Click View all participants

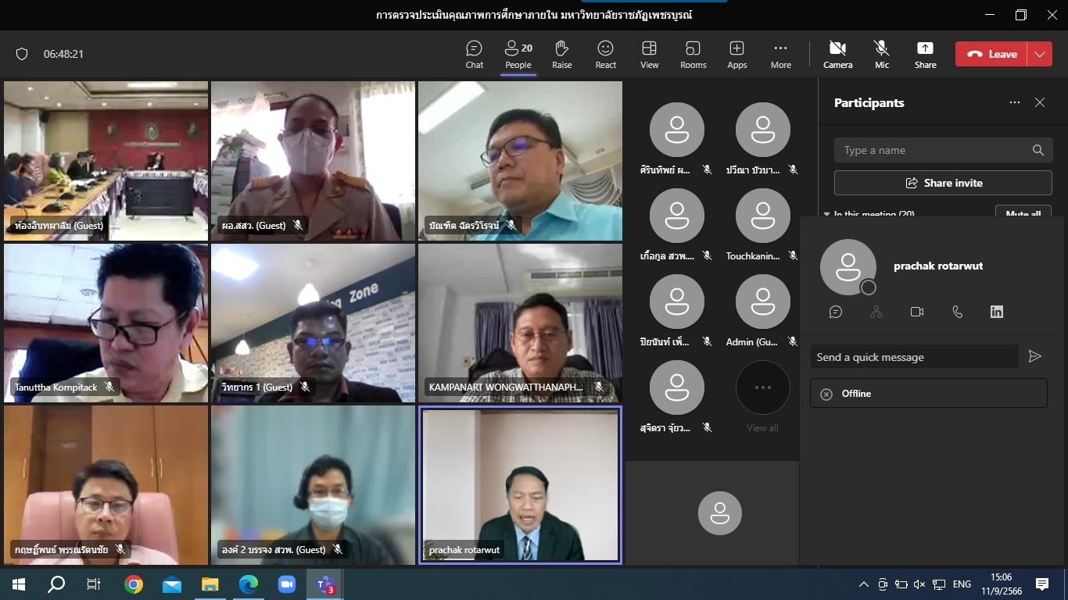point(762,396)
